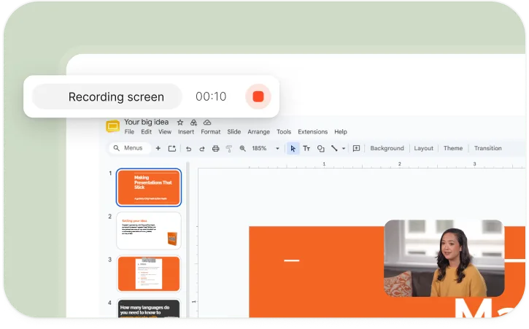Open the Extensions menu

click(x=312, y=131)
